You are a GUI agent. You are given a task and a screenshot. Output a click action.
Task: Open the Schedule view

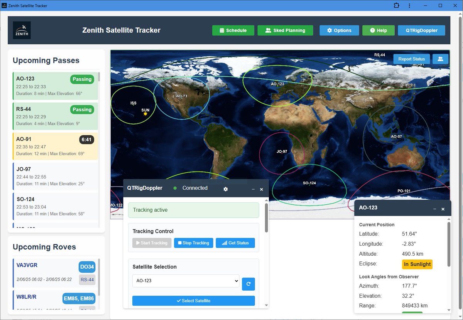[x=233, y=30]
